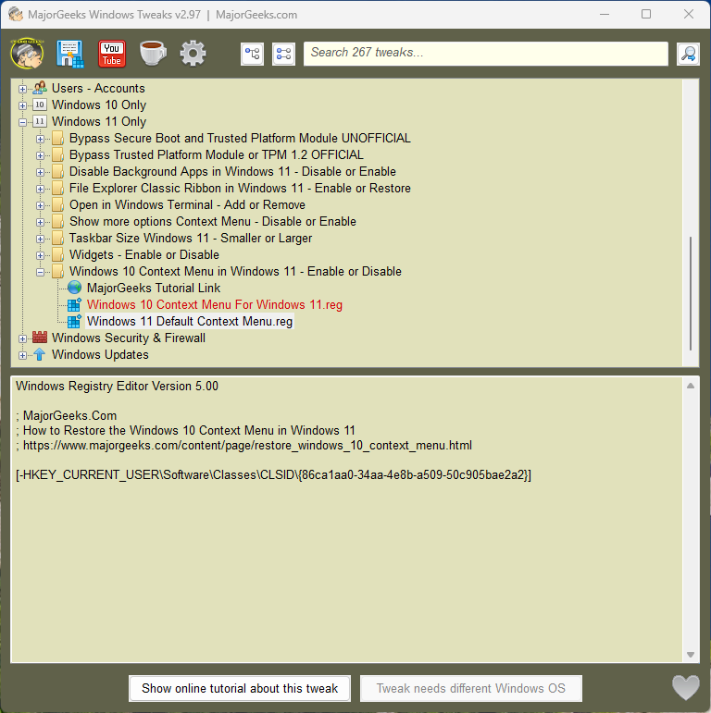711x713 pixels.
Task: Select File Explorer Classic Ribbon label
Action: [x=240, y=189]
